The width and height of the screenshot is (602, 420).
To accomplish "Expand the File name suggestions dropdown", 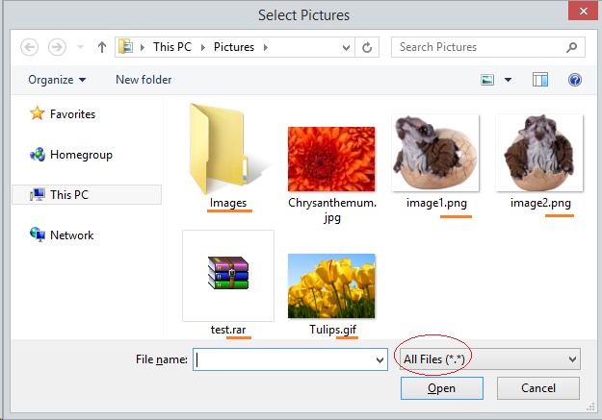I will [380, 359].
